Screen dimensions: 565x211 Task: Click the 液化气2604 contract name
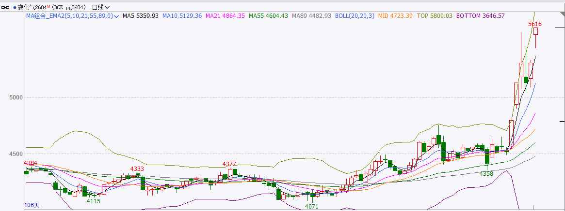[x=32, y=7]
